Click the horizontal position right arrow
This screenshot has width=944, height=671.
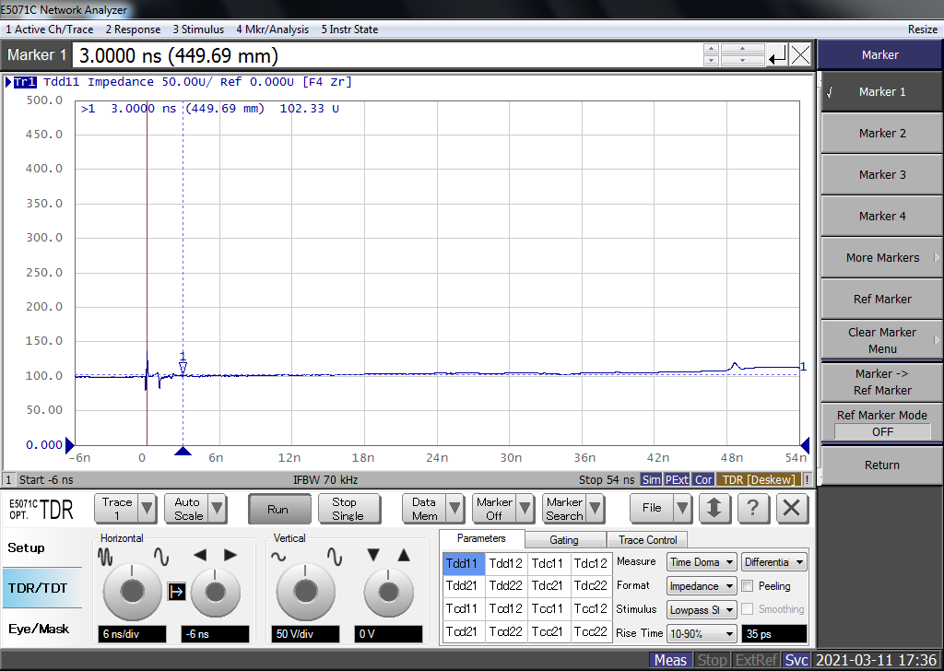point(230,555)
